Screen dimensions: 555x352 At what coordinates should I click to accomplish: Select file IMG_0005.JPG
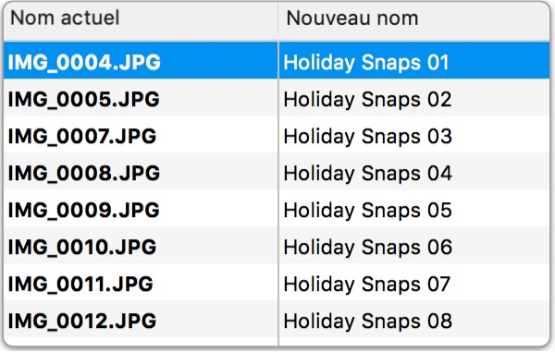coord(84,99)
